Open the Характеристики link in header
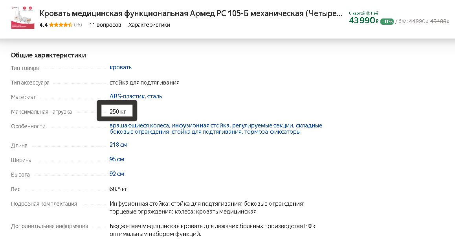 pyautogui.click(x=149, y=25)
